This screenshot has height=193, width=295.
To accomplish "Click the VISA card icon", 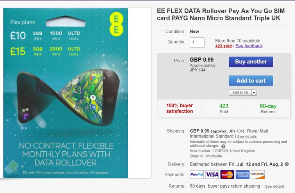I will click(212, 175).
